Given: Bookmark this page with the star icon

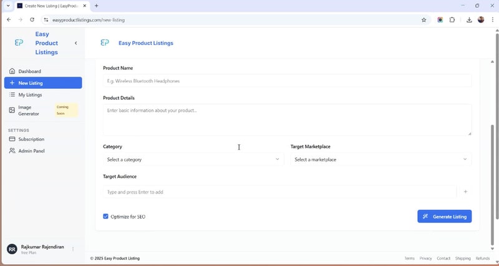Looking at the screenshot, I should point(424,19).
